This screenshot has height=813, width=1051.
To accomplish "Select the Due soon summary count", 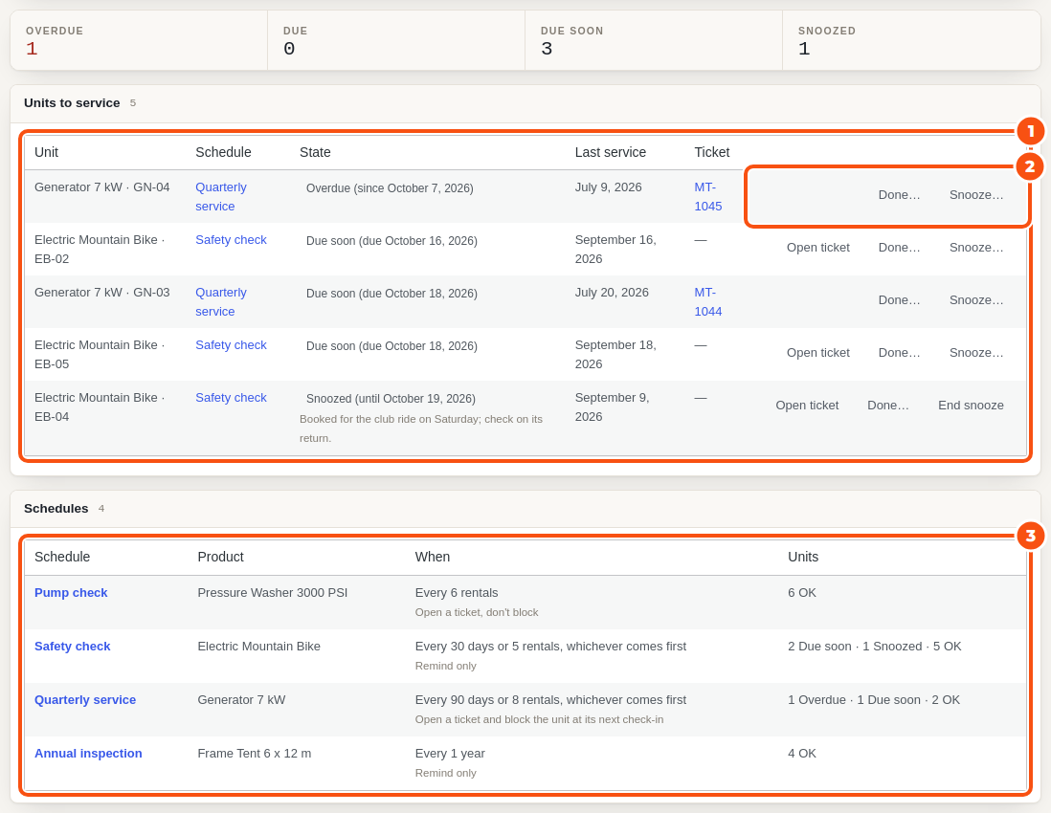I will [547, 48].
